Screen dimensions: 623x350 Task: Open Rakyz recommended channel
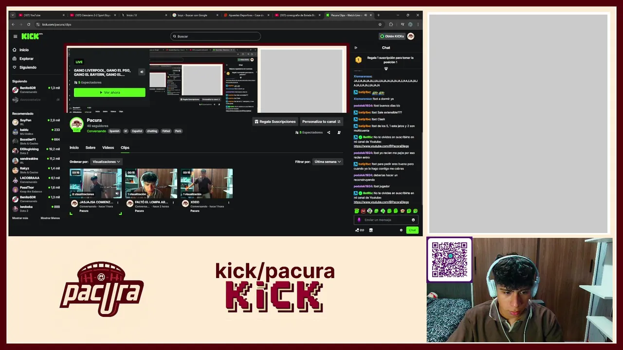point(36,170)
